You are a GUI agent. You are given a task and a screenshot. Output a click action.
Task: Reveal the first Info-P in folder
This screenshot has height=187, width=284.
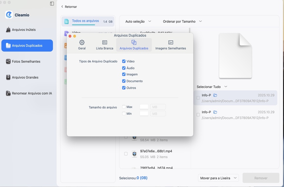pos(215,95)
